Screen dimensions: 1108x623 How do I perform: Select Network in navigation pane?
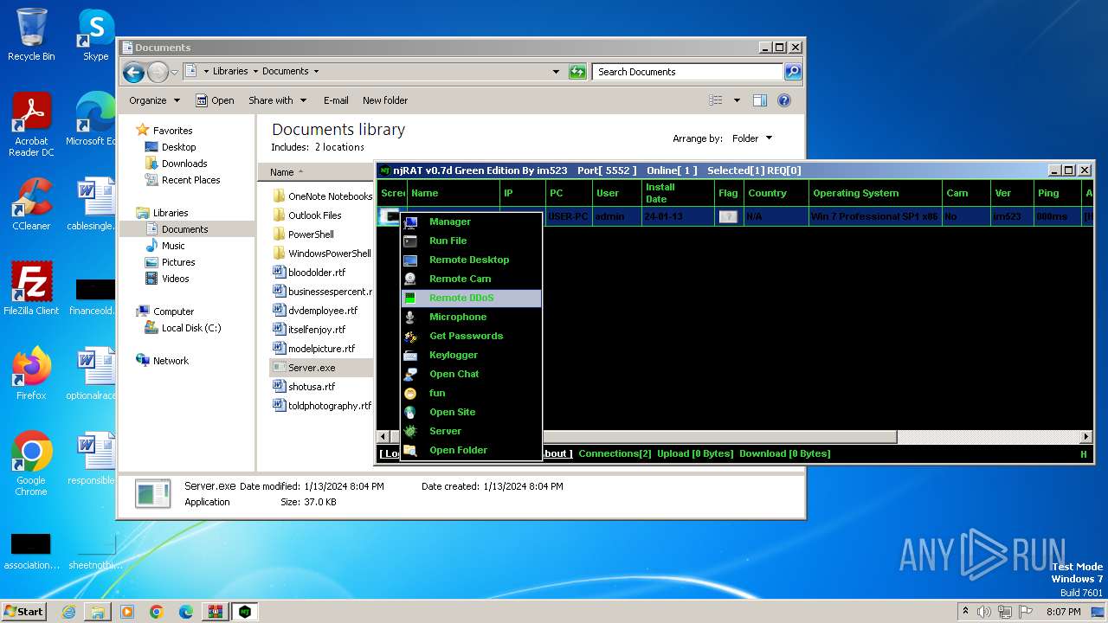(x=171, y=361)
